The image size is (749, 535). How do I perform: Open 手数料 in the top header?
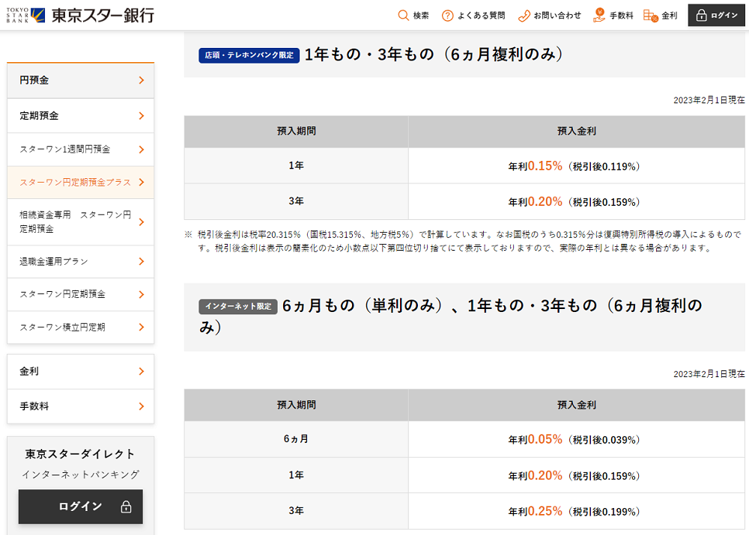click(x=613, y=16)
